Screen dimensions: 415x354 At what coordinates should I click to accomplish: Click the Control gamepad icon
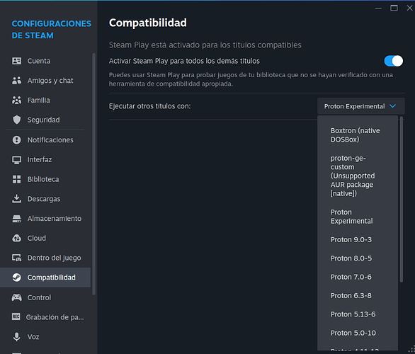(17, 297)
